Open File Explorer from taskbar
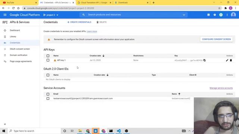 coord(80,131)
